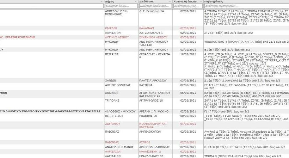The width and height of the screenshot is (289, 158).
Task: Click the sort arrow in the Δήμος header
Action: (136, 2)
